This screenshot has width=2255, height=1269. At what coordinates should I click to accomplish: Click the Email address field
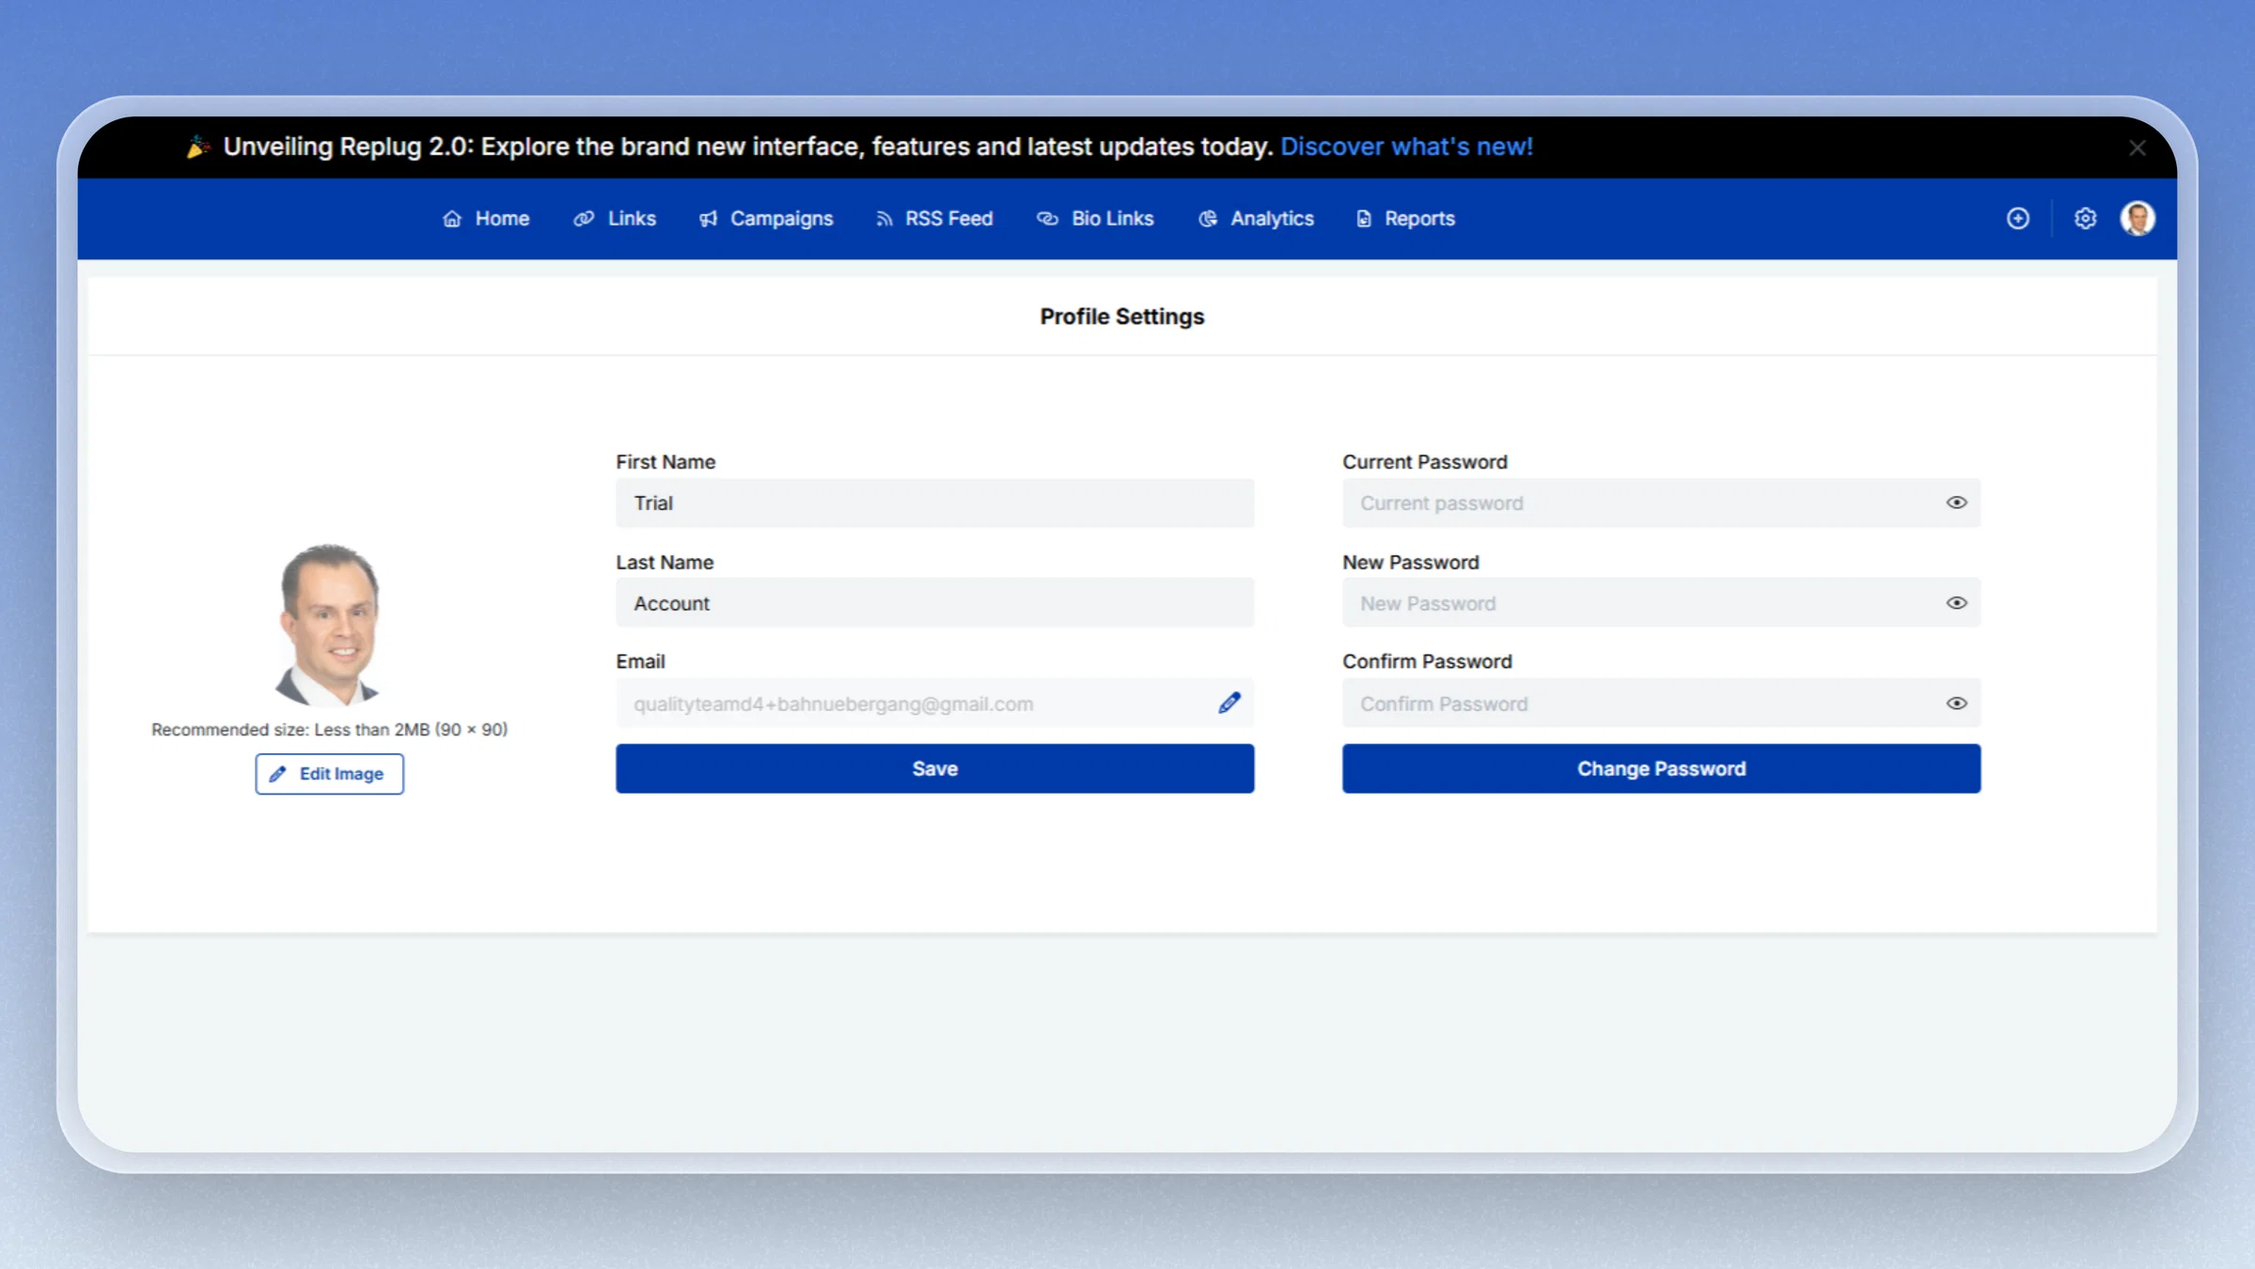tap(934, 704)
